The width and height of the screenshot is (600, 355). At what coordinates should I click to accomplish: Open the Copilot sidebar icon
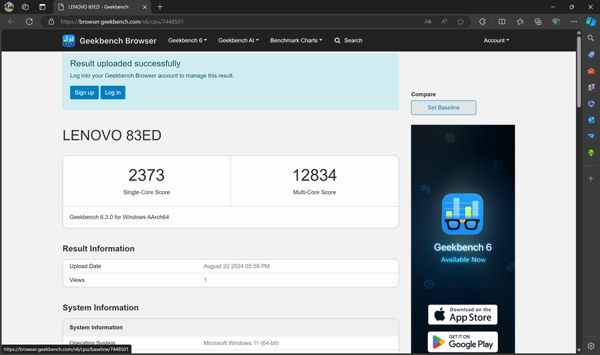click(591, 22)
